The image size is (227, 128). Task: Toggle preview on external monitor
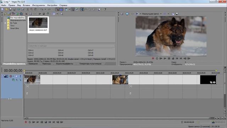pyautogui.click(x=127, y=14)
